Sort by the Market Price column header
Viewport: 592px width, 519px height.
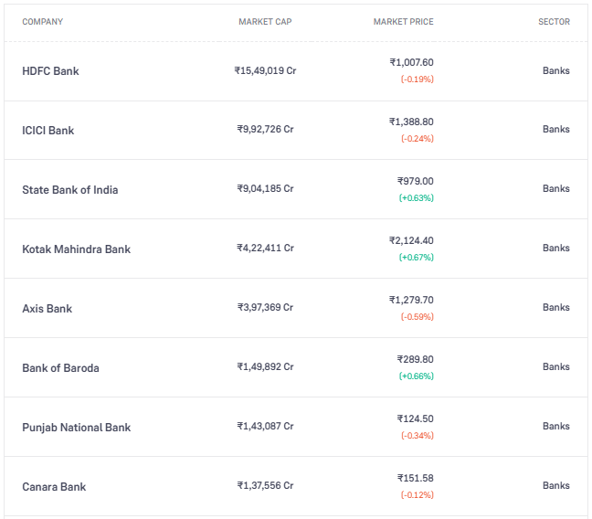[x=403, y=22]
